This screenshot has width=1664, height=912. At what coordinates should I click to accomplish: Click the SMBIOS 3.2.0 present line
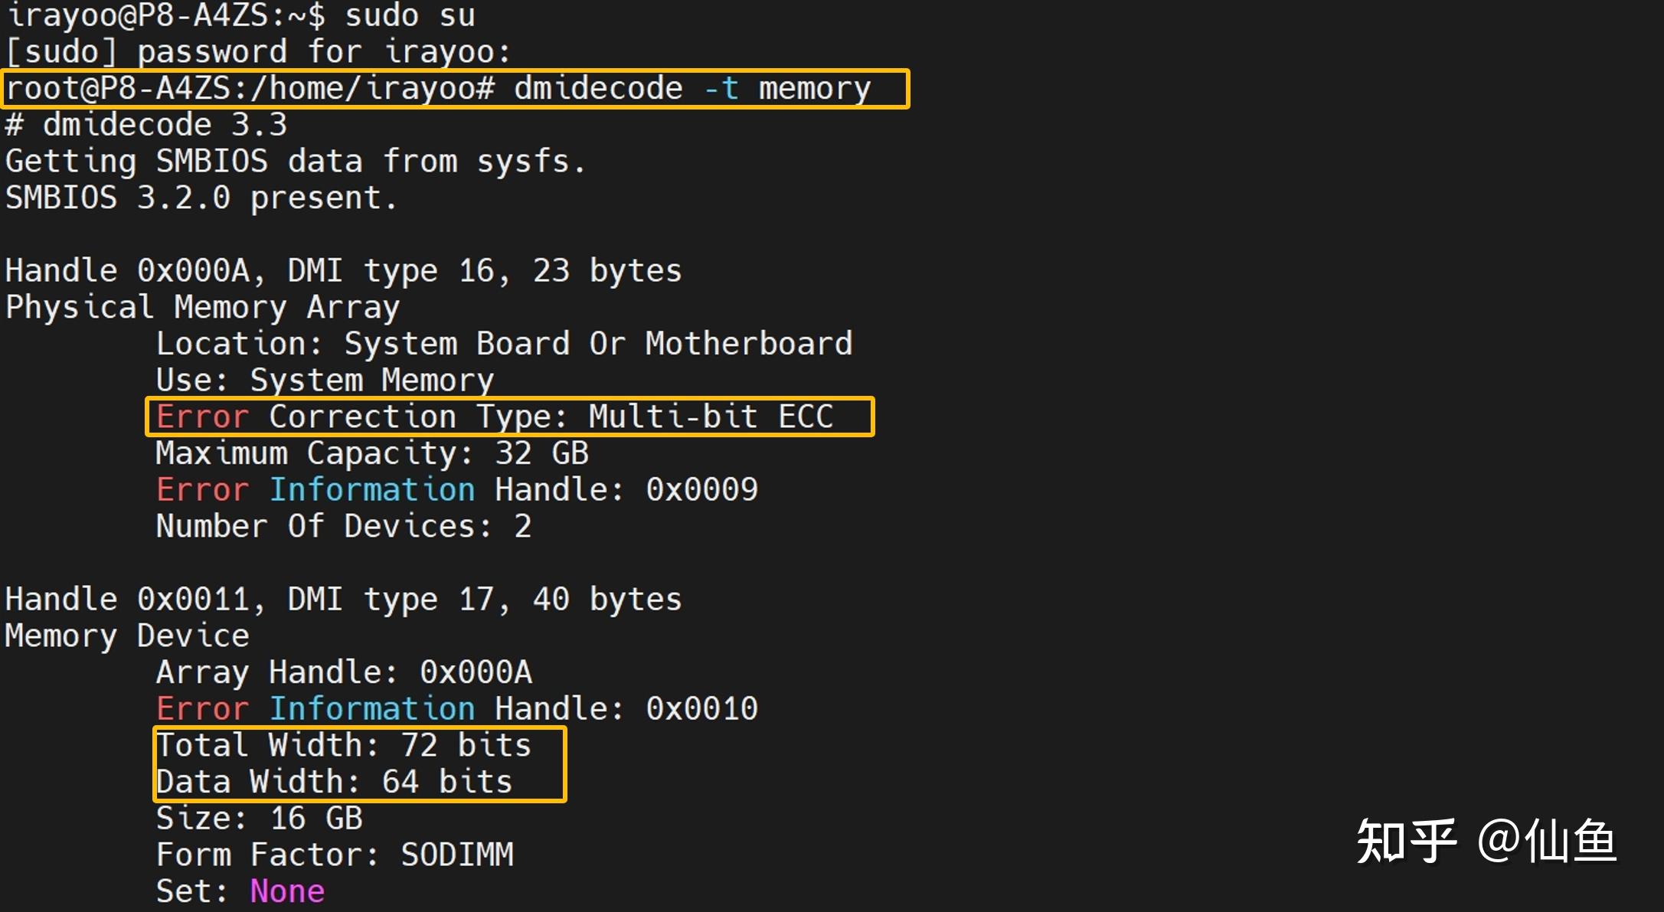pos(201,198)
